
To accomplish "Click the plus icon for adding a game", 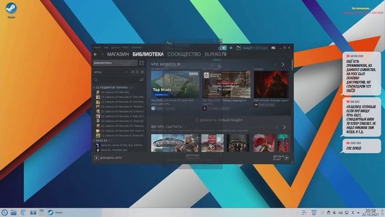I will click(96, 158).
